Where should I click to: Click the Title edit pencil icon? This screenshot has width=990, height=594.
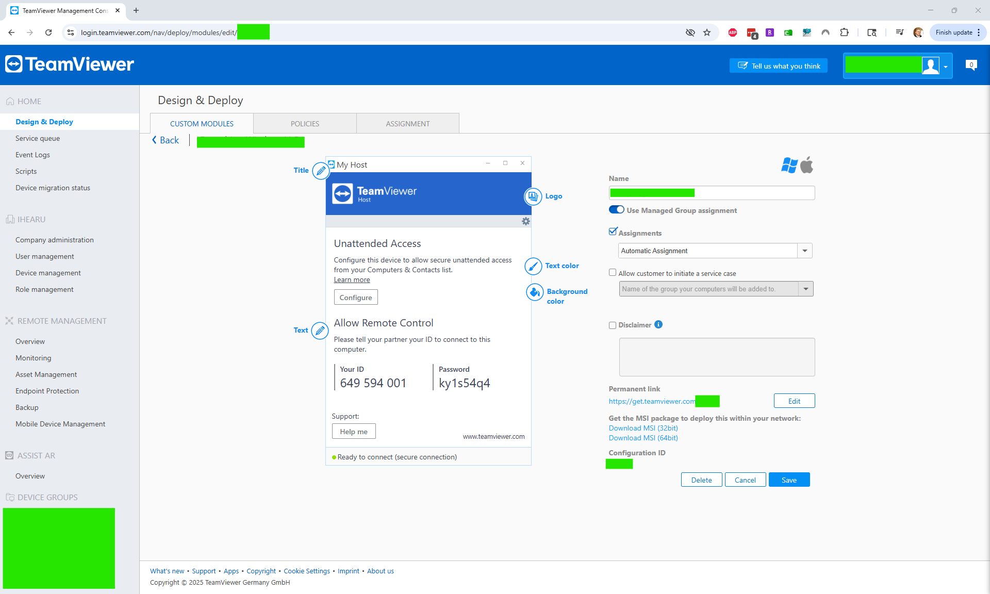[x=321, y=170]
